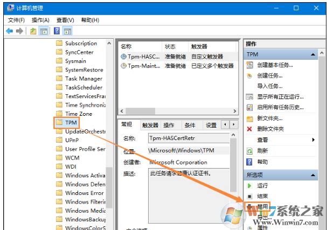Click the Sysmain folder icon
Viewport: 327px width, 230px height.
59,61
